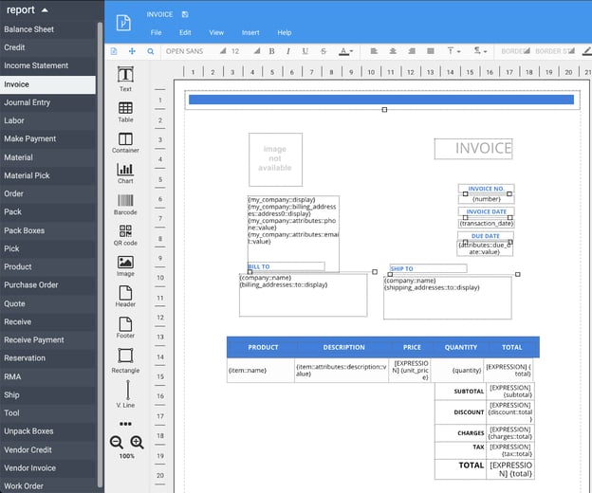
Task: Select the Chart tool
Action: (125, 172)
